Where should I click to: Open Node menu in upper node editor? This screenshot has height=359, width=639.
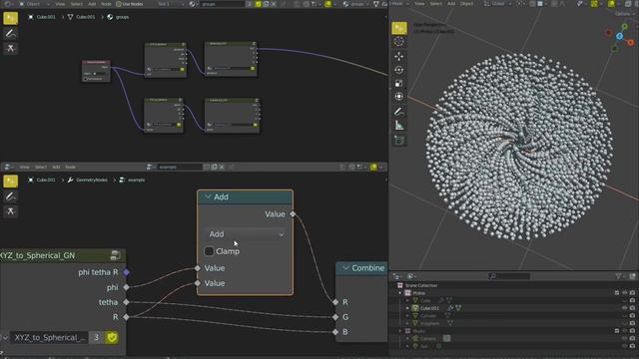(x=106, y=4)
